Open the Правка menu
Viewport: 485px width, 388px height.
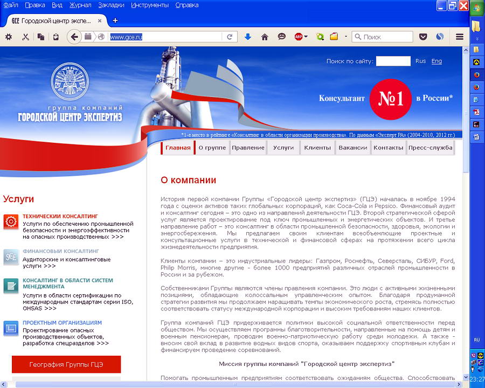point(34,5)
